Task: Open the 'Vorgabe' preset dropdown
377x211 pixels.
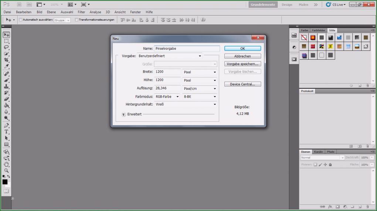Action: point(170,56)
